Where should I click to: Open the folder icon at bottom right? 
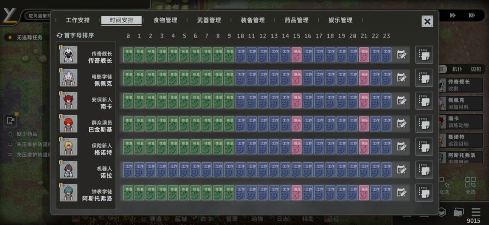click(x=458, y=212)
